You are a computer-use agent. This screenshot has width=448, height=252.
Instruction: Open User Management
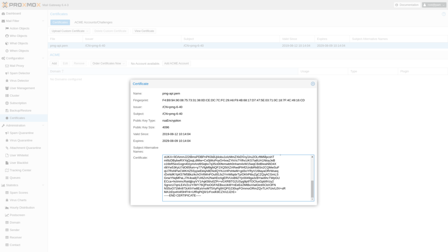point(22,88)
